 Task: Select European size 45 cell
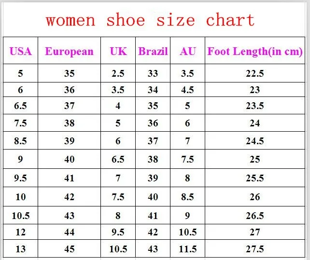[69, 249]
